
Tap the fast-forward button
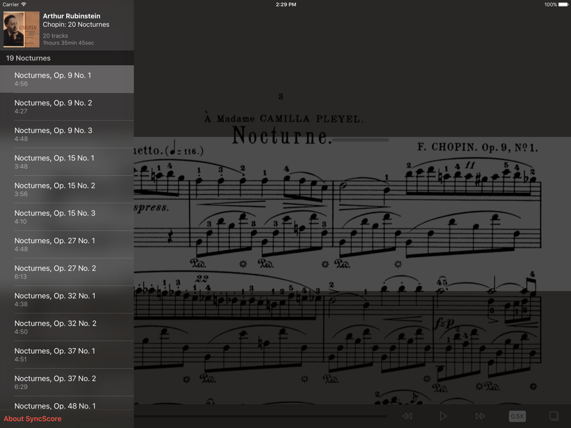(480, 416)
